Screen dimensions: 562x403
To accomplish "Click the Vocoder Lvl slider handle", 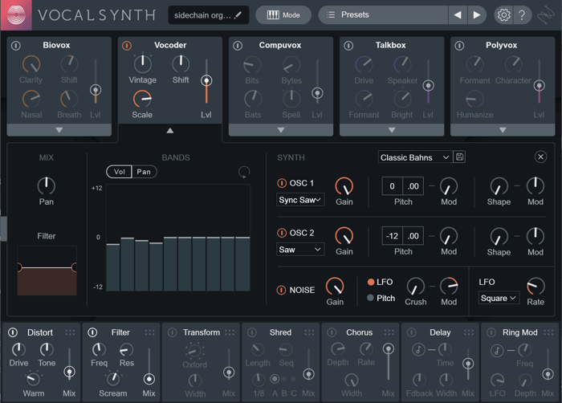I will point(206,80).
